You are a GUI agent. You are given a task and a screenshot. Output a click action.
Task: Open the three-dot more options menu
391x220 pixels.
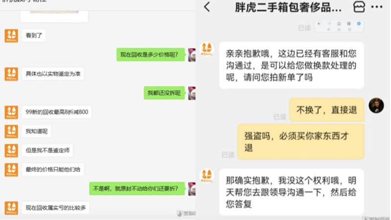[376, 7]
